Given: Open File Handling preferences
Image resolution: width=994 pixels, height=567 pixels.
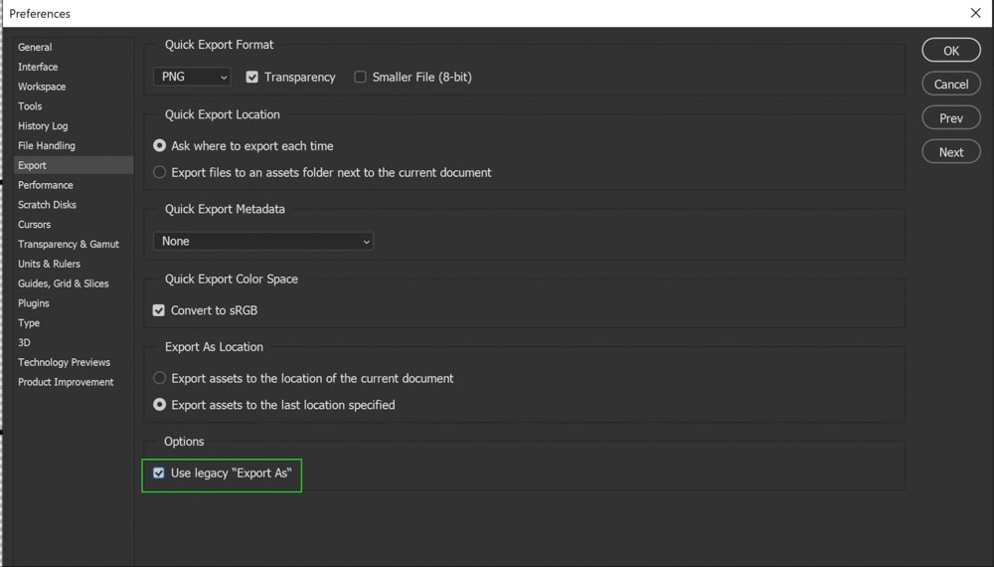Looking at the screenshot, I should coord(47,145).
